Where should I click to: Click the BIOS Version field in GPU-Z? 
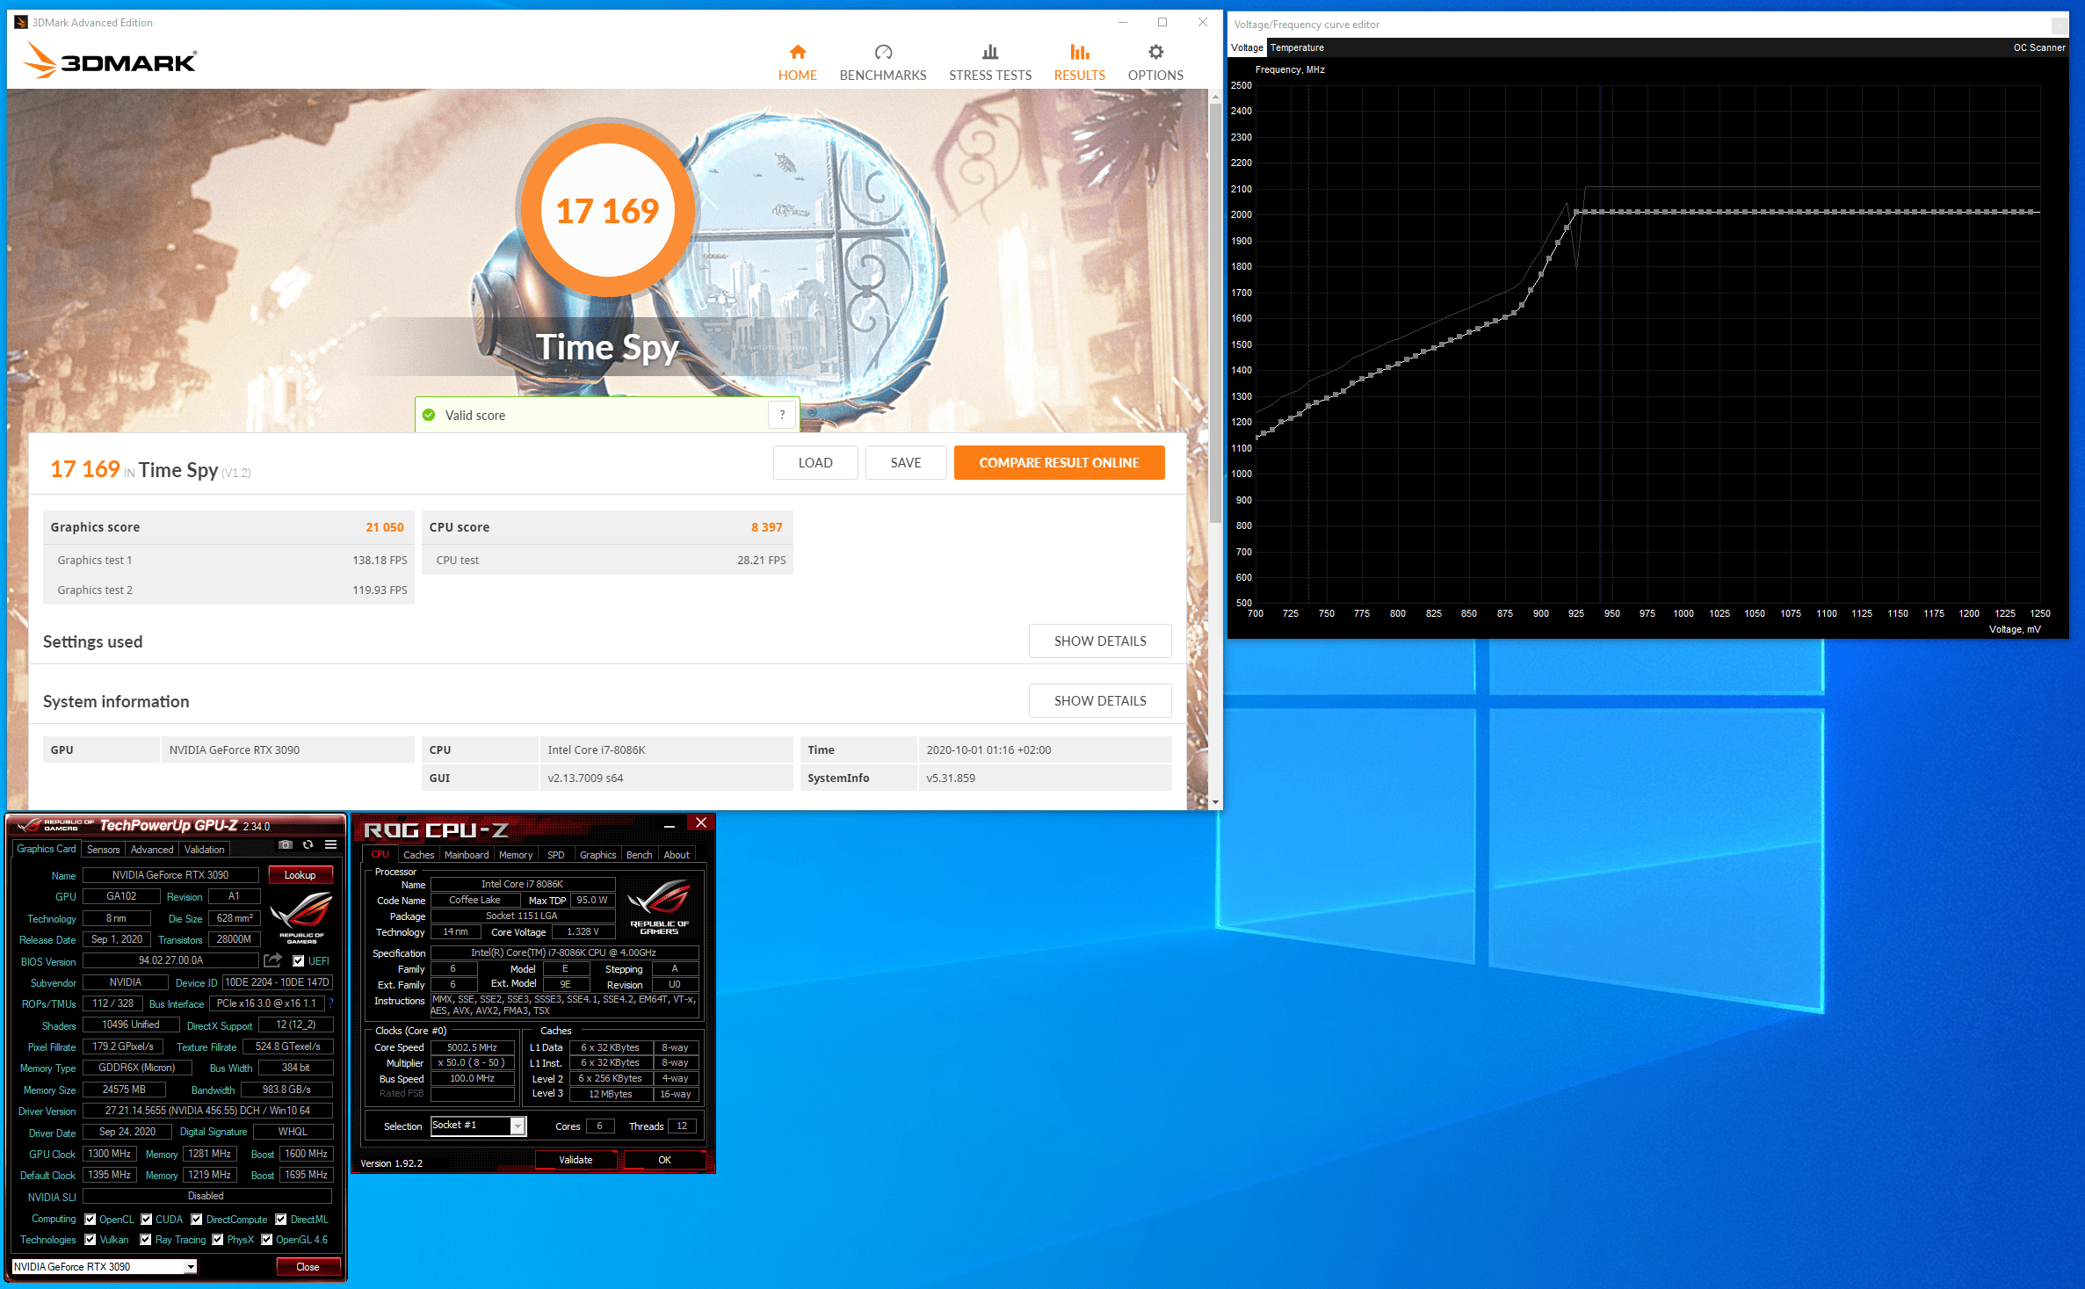170,961
